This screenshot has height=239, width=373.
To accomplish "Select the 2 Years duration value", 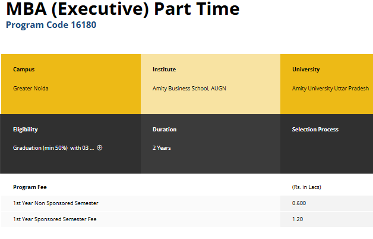I will click(x=162, y=147).
